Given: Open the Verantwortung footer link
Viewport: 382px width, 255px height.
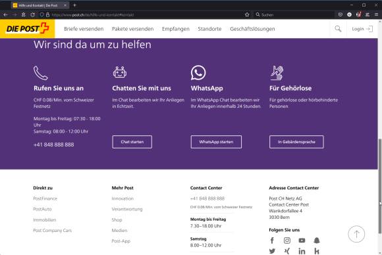Looking at the screenshot, I should (127, 209).
